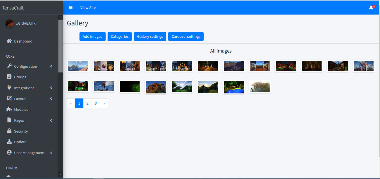
Task: Expand the User Management submenu
Action: click(51, 153)
